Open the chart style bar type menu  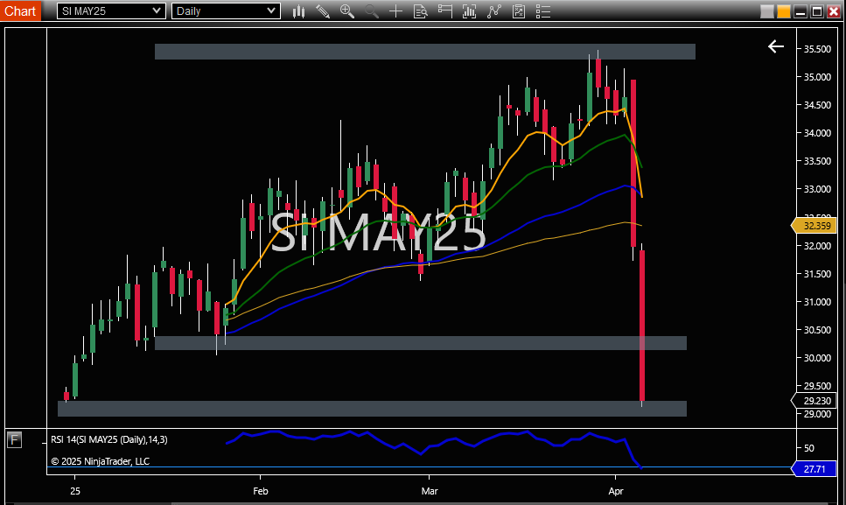298,11
